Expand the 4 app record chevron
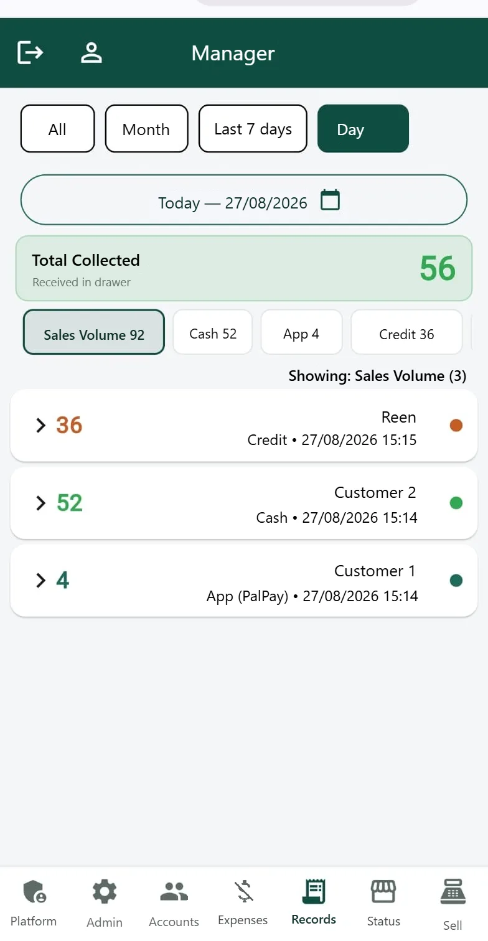 41,581
